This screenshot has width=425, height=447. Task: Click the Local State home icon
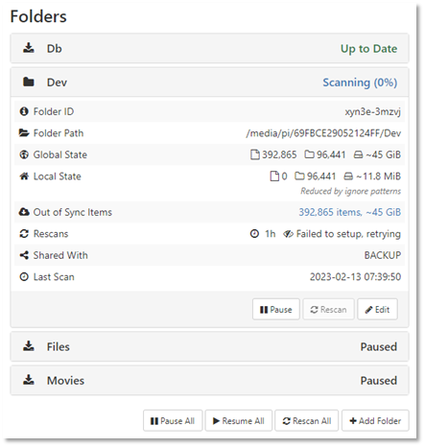[x=24, y=176]
